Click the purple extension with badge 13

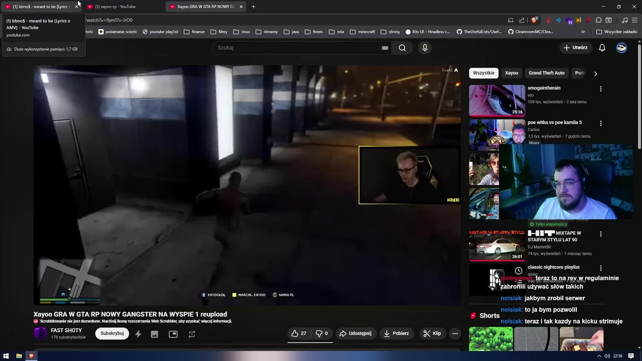click(569, 20)
